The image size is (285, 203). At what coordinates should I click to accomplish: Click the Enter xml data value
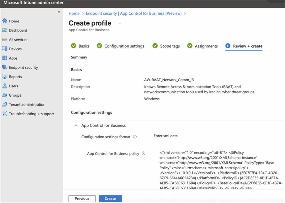(x=166, y=136)
